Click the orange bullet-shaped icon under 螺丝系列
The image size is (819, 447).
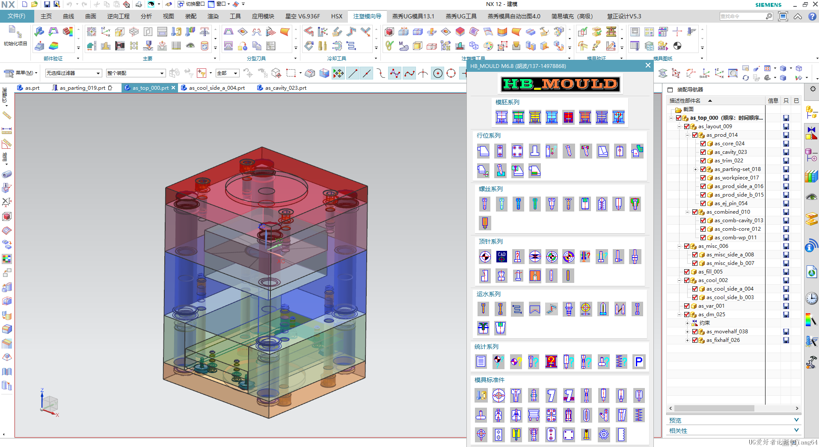coord(485,223)
